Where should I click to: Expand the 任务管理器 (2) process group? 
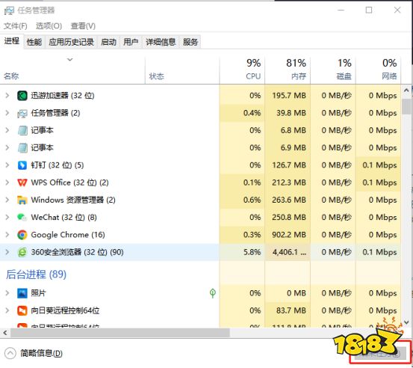point(7,113)
